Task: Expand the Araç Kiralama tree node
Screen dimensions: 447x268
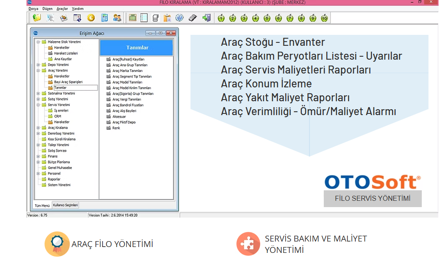Action: (38, 128)
